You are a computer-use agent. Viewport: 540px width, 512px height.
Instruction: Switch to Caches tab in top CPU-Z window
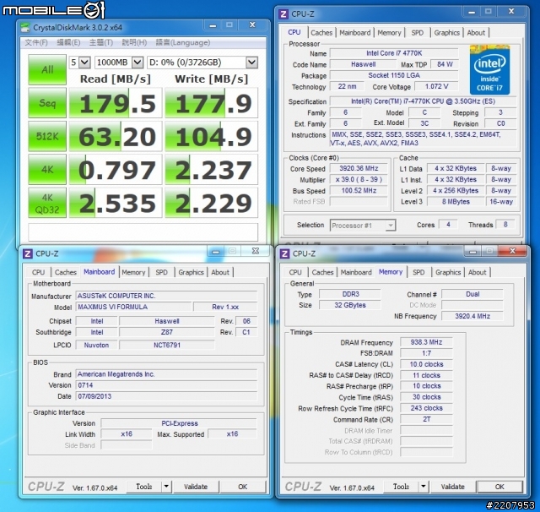[x=321, y=33]
